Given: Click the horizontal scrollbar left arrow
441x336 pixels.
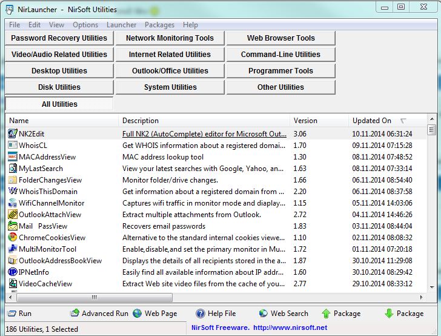Looking at the screenshot, I should [x=10, y=297].
